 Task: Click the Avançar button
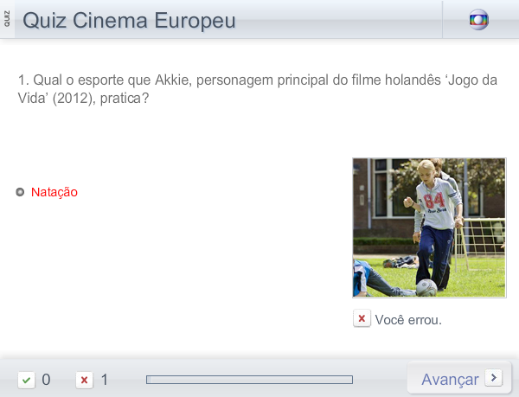coord(459,378)
